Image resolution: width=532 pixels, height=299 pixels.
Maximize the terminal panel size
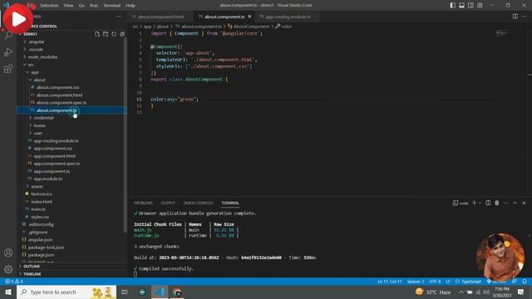pyautogui.click(x=515, y=203)
